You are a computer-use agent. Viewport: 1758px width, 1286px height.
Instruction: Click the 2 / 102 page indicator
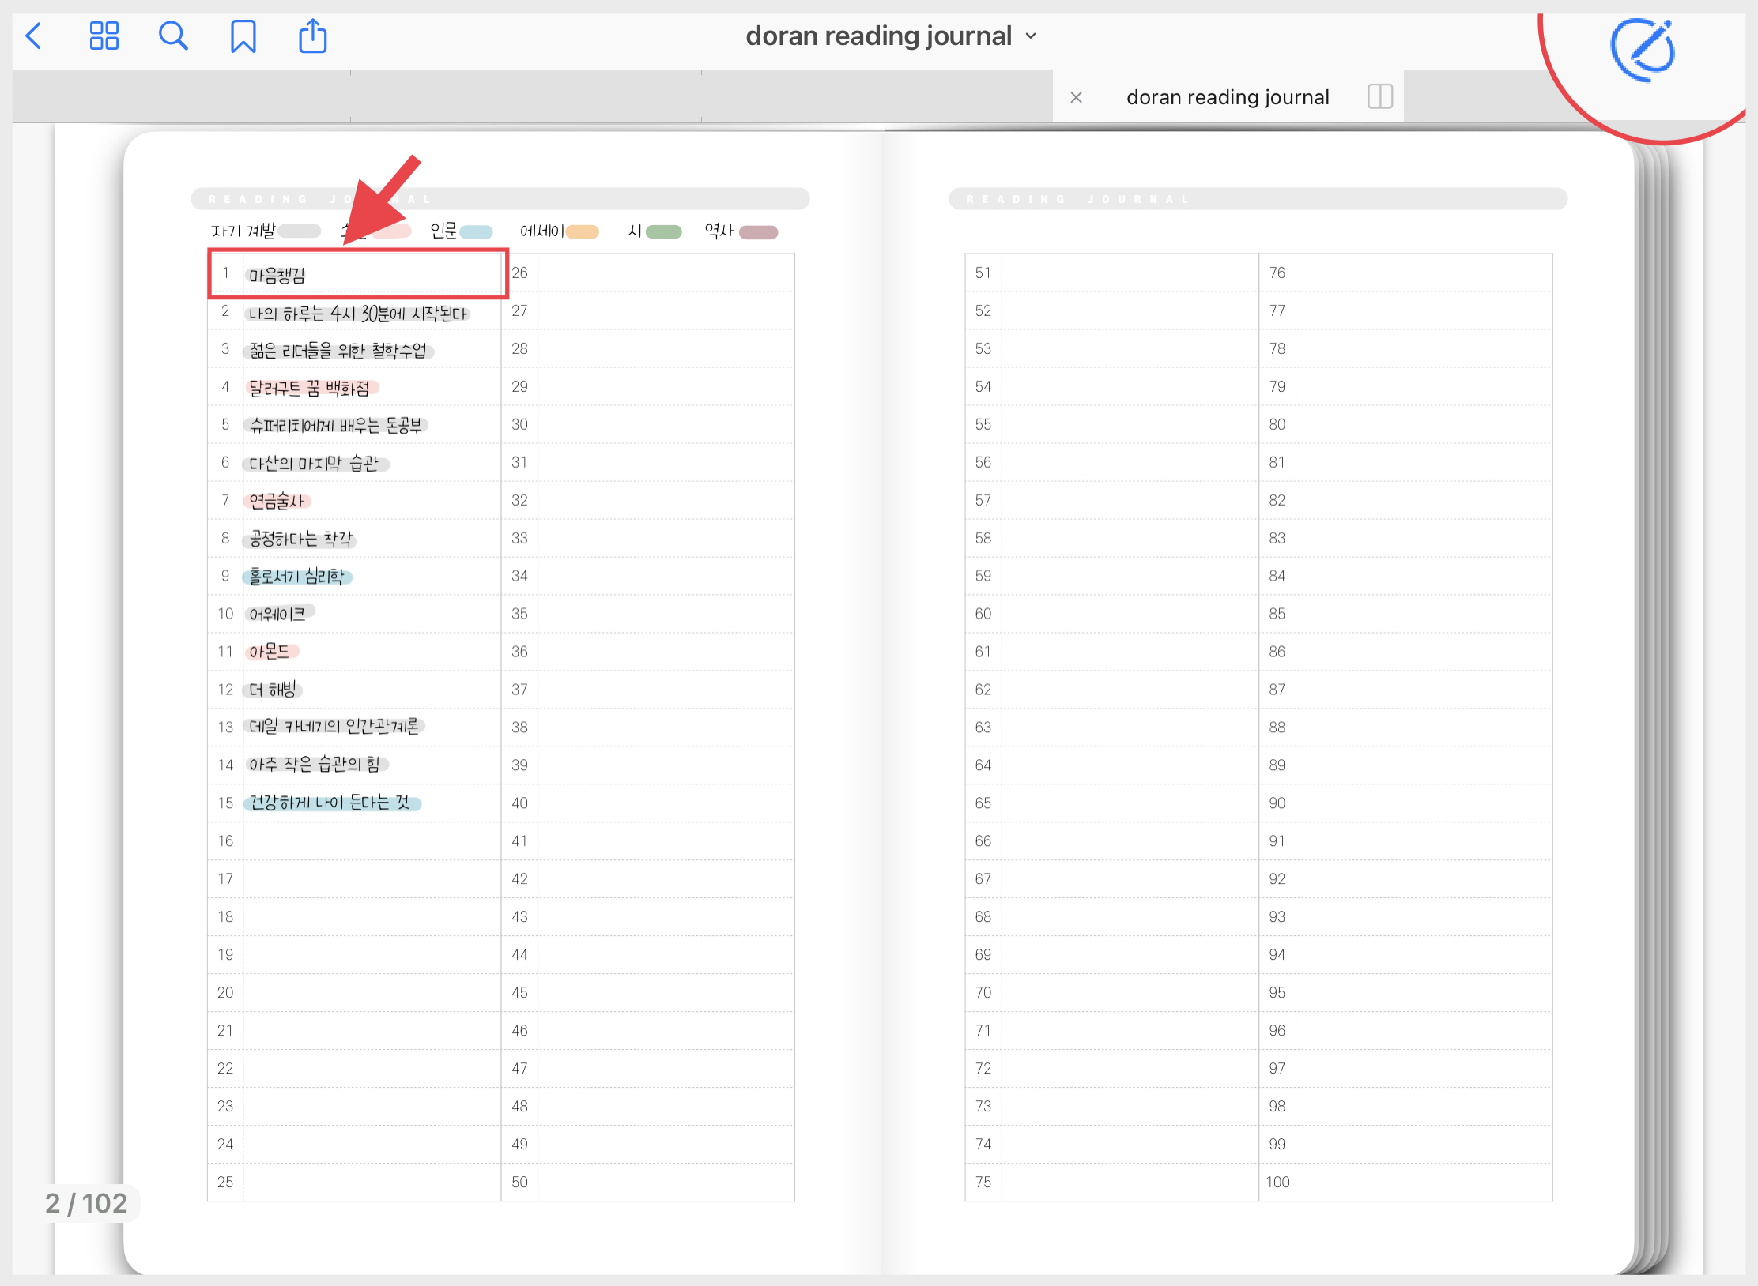tap(86, 1203)
